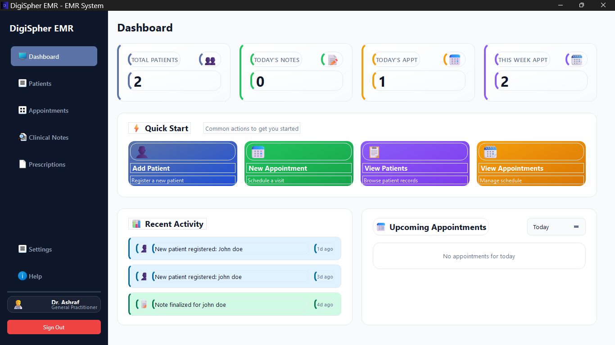Open the Today appointments filter dropdown
The image size is (615, 345).
[556, 226]
